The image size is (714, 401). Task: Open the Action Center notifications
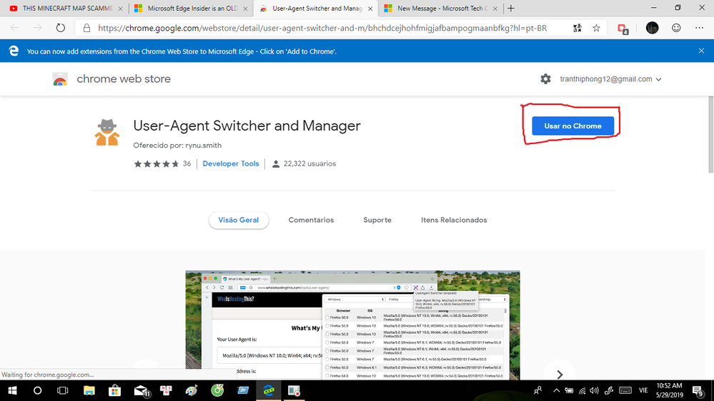click(698, 391)
